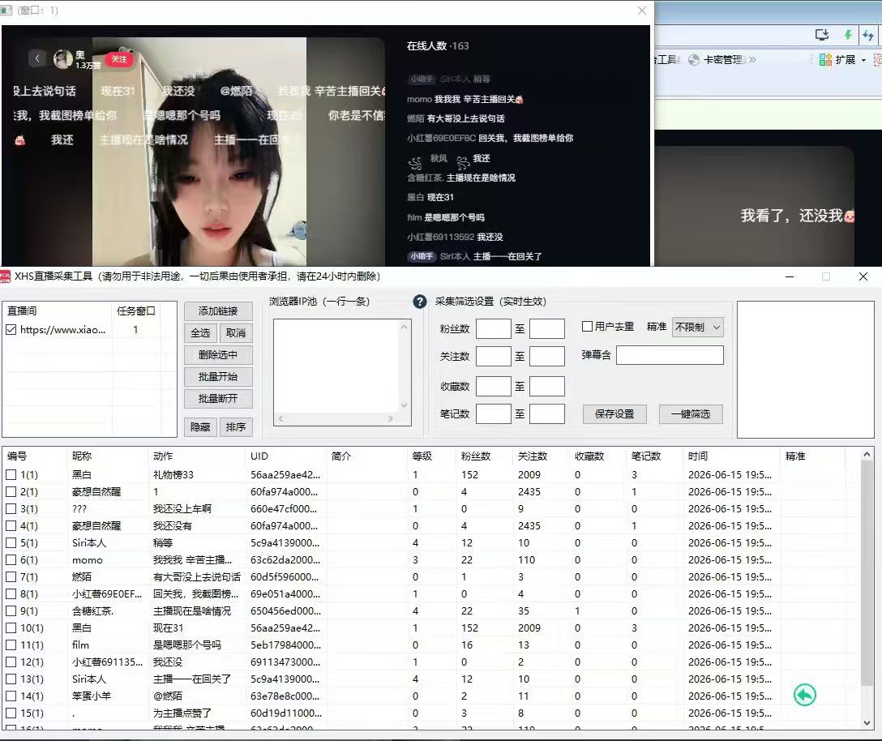Check row 11(1) film checkbox

point(11,645)
